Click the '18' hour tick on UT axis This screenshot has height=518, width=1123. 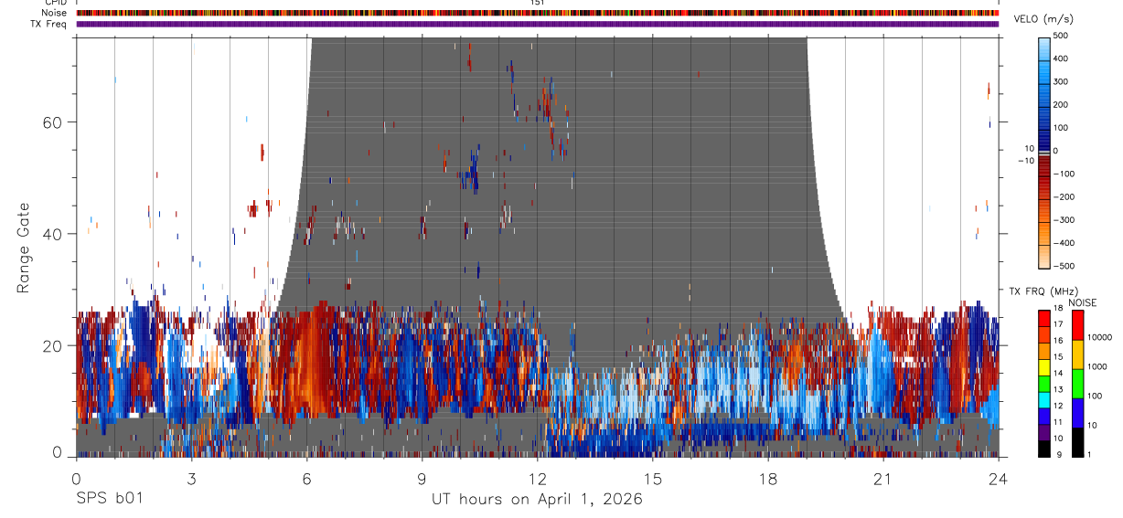768,478
